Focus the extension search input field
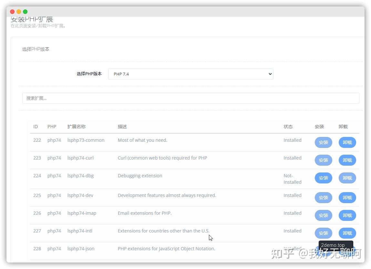The height and width of the screenshot is (269, 371). tap(191, 98)
